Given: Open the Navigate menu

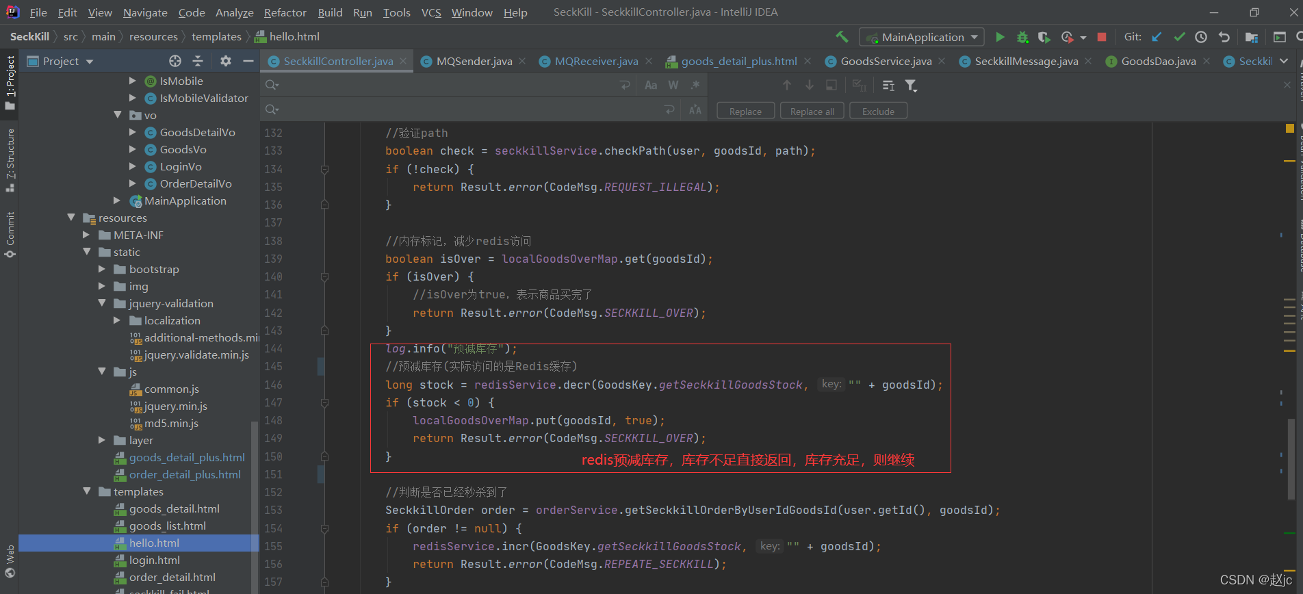Looking at the screenshot, I should point(145,12).
